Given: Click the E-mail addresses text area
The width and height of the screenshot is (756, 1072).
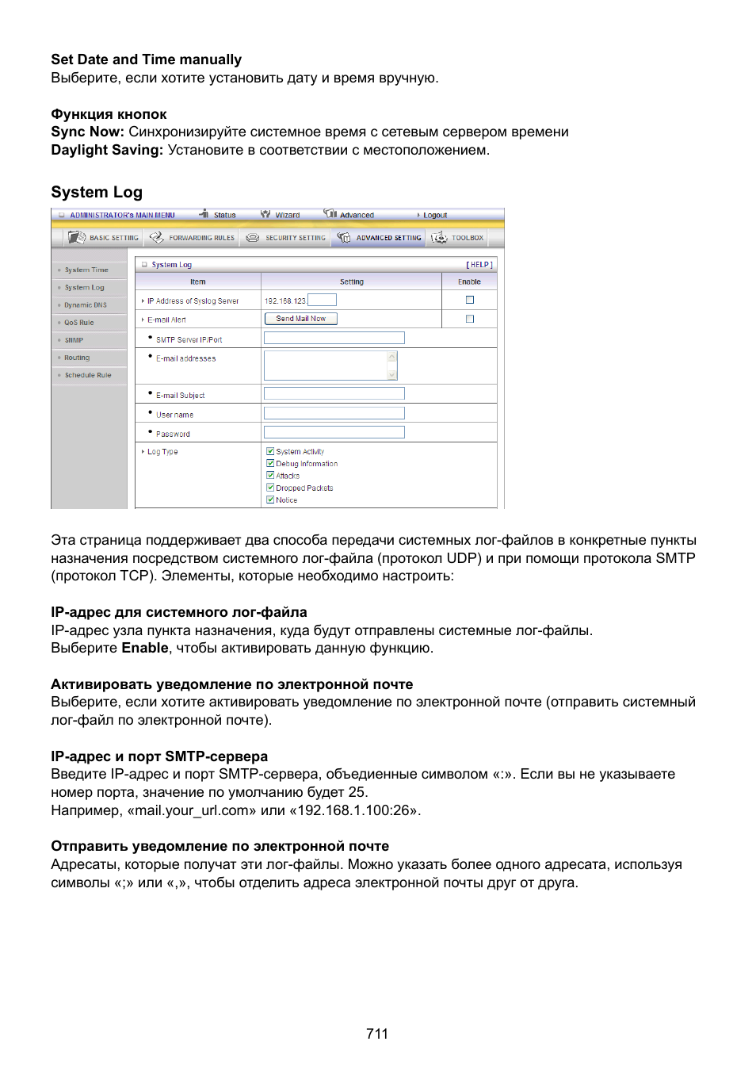Looking at the screenshot, I should 326,365.
